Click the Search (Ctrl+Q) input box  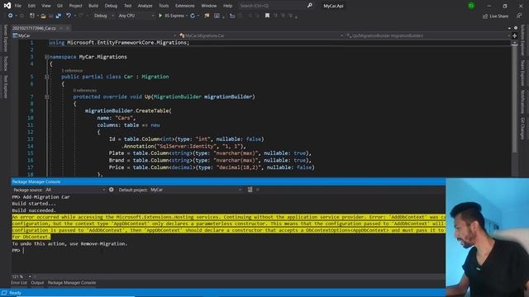click(x=272, y=6)
